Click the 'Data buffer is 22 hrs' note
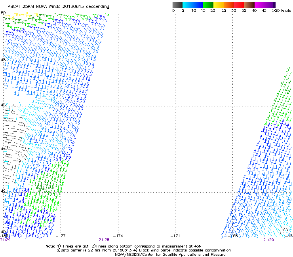Image resolution: width=293 pixels, height=257 pixels. pyautogui.click(x=81, y=250)
